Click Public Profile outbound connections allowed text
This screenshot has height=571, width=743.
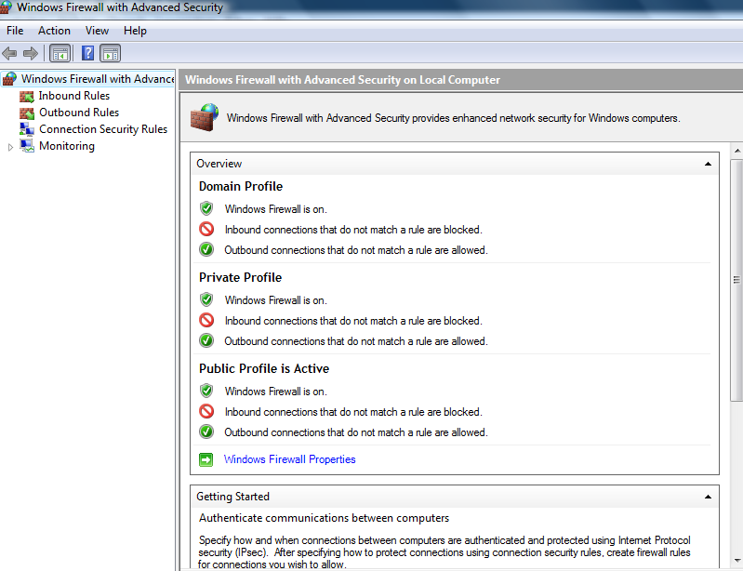click(x=356, y=432)
